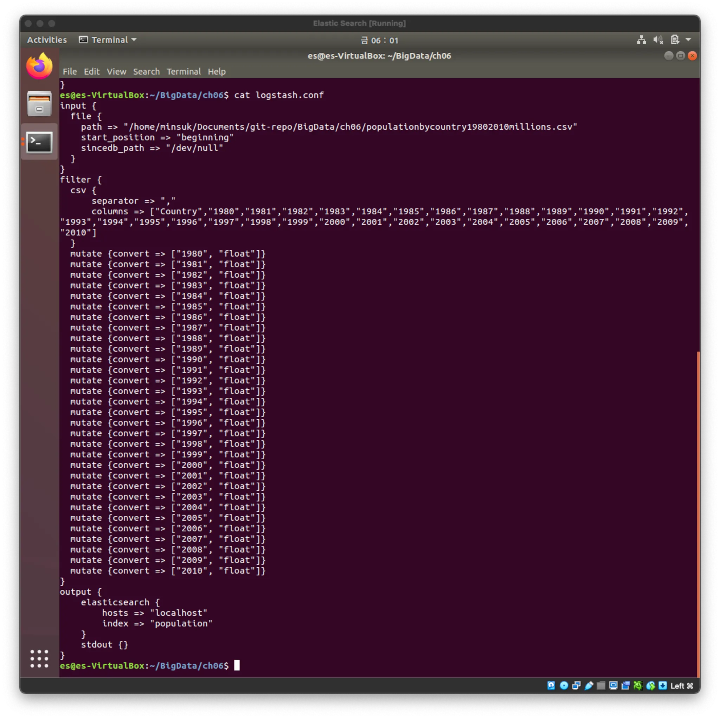The image size is (720, 718).
Task: Click the VirtualBox optical disc icon
Action: (x=564, y=686)
